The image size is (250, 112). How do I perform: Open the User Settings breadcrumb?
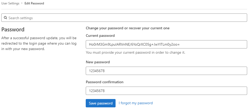tap(10, 3)
